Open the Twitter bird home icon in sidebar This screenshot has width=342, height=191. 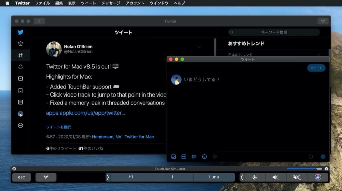point(20,32)
